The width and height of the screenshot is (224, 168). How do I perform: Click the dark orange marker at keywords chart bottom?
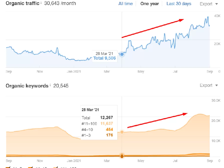click(x=122, y=156)
